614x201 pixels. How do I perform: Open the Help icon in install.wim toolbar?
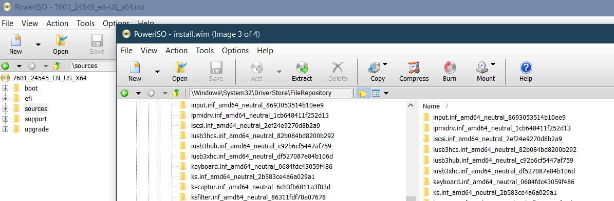tap(526, 68)
